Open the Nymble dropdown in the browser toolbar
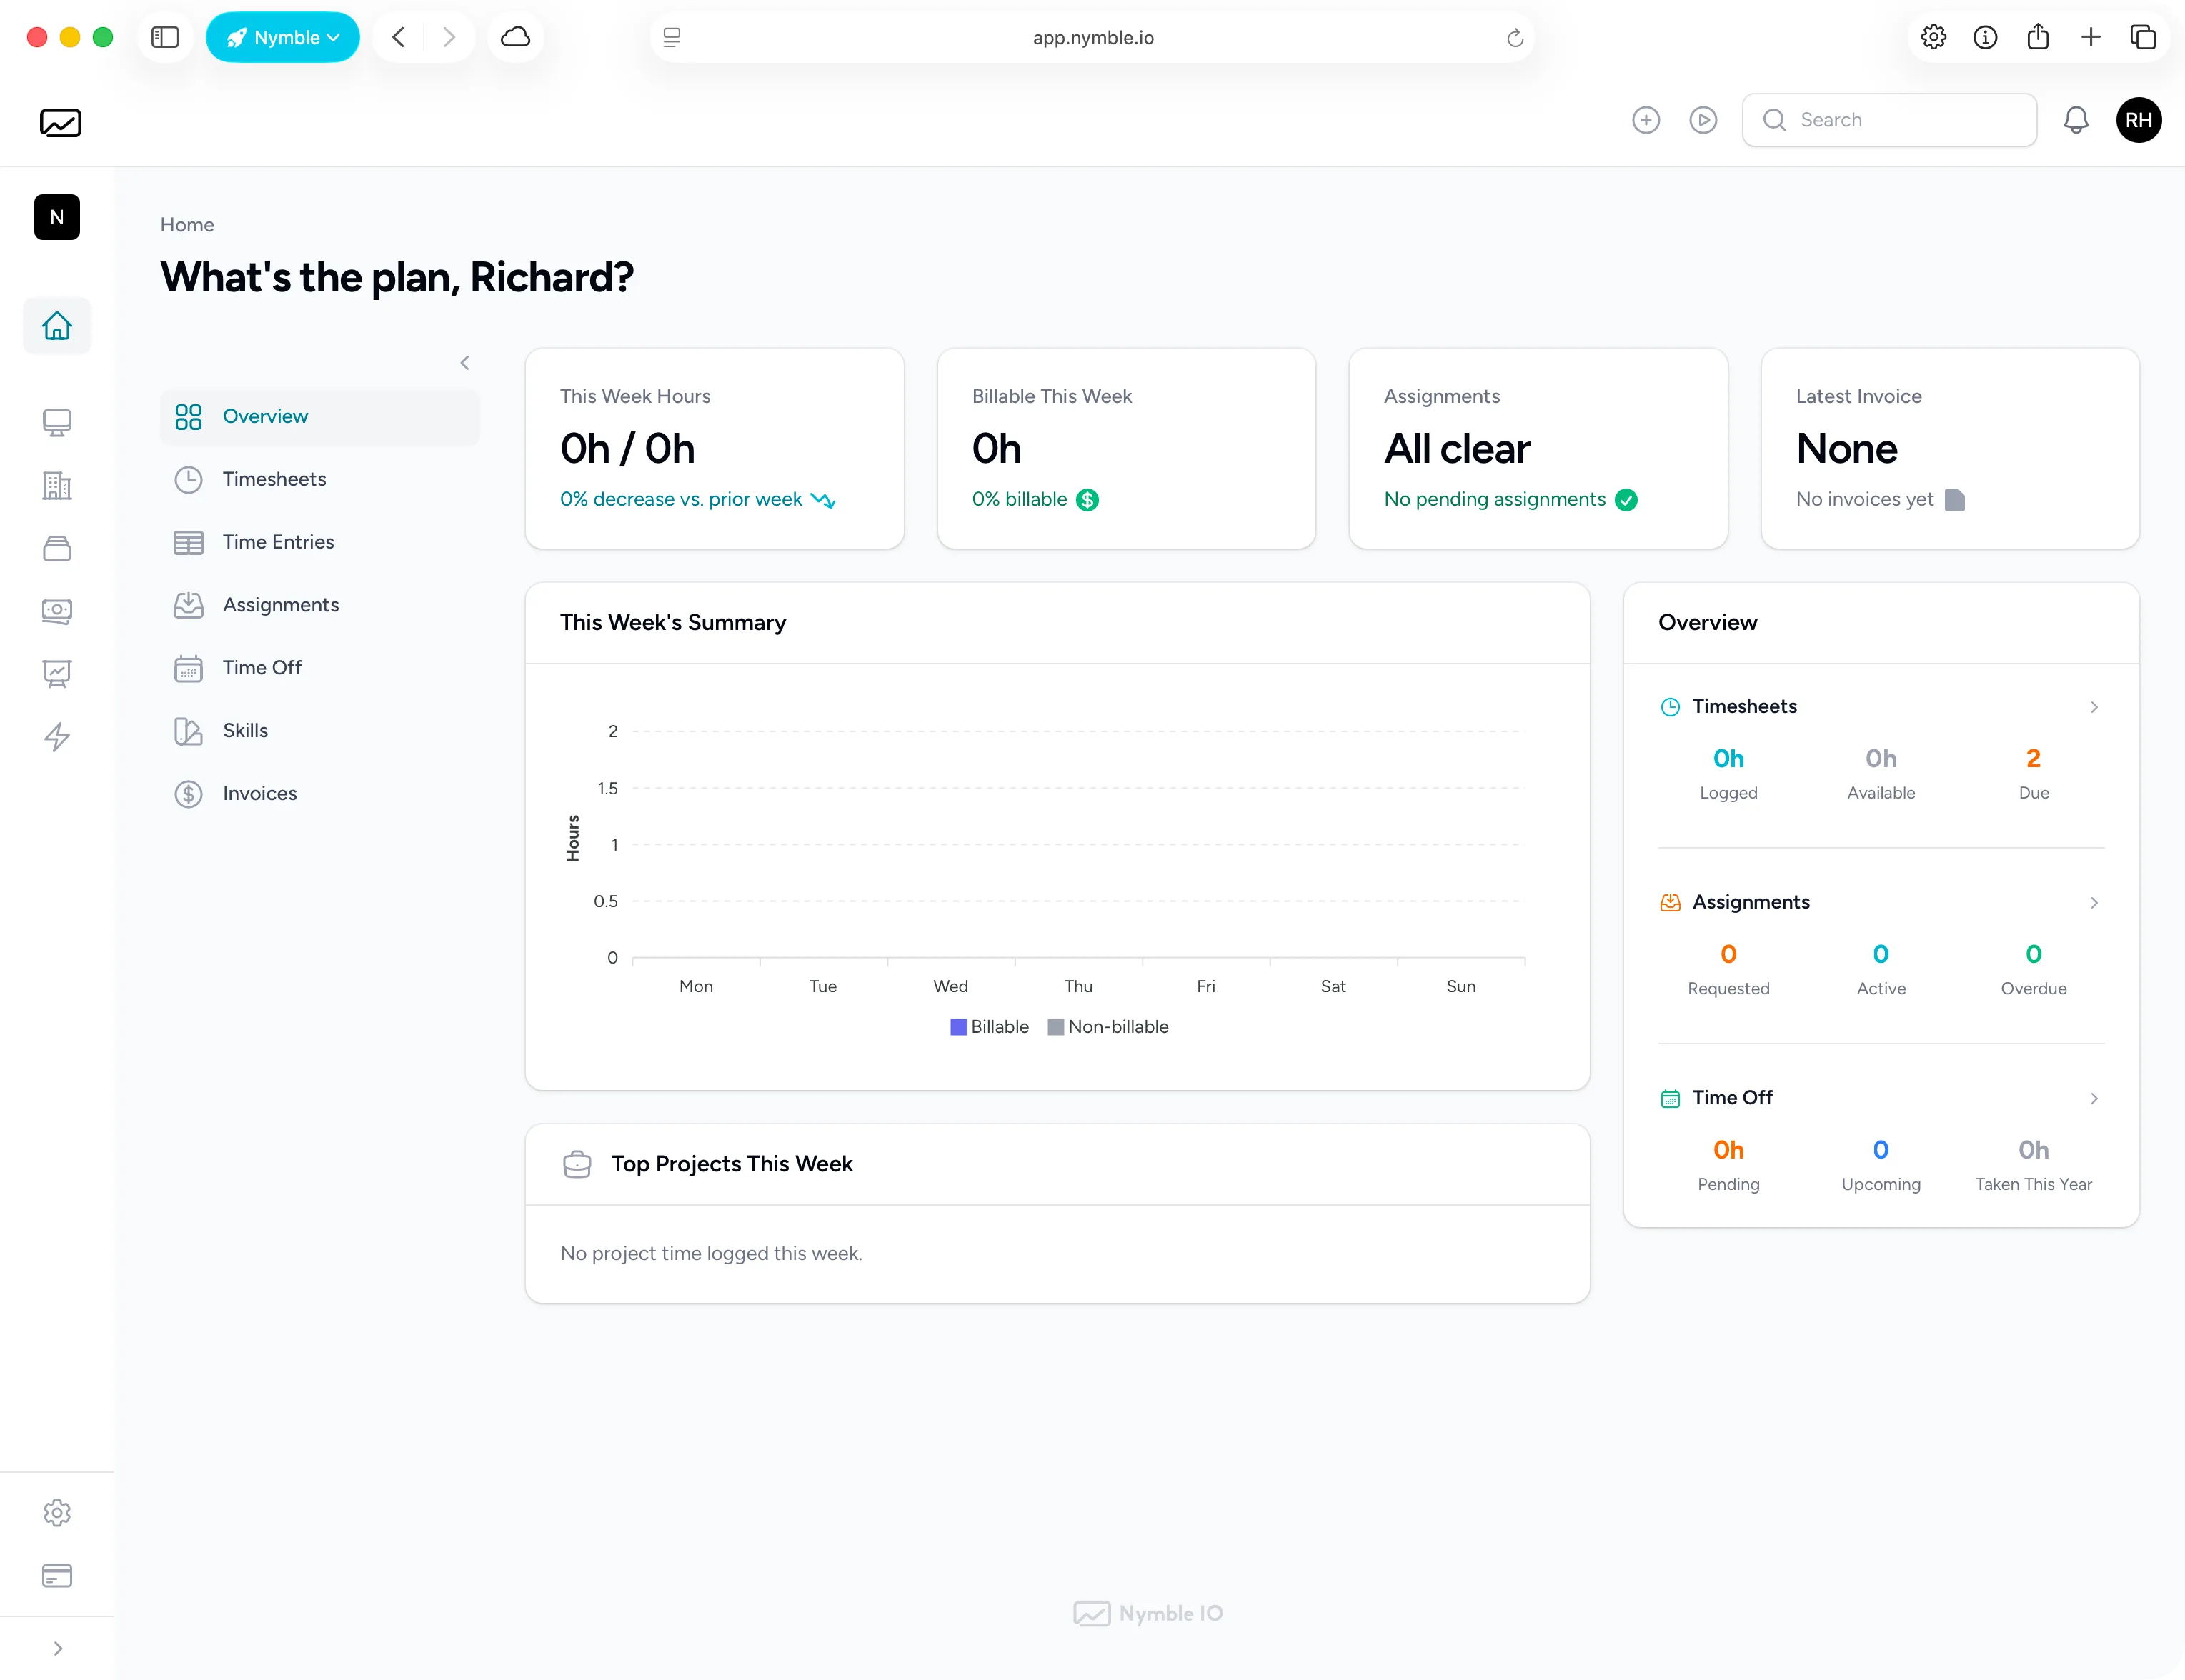 click(x=282, y=37)
